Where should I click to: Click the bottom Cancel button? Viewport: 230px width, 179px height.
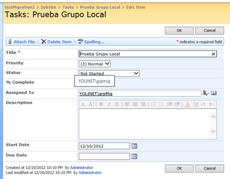coord(209,168)
